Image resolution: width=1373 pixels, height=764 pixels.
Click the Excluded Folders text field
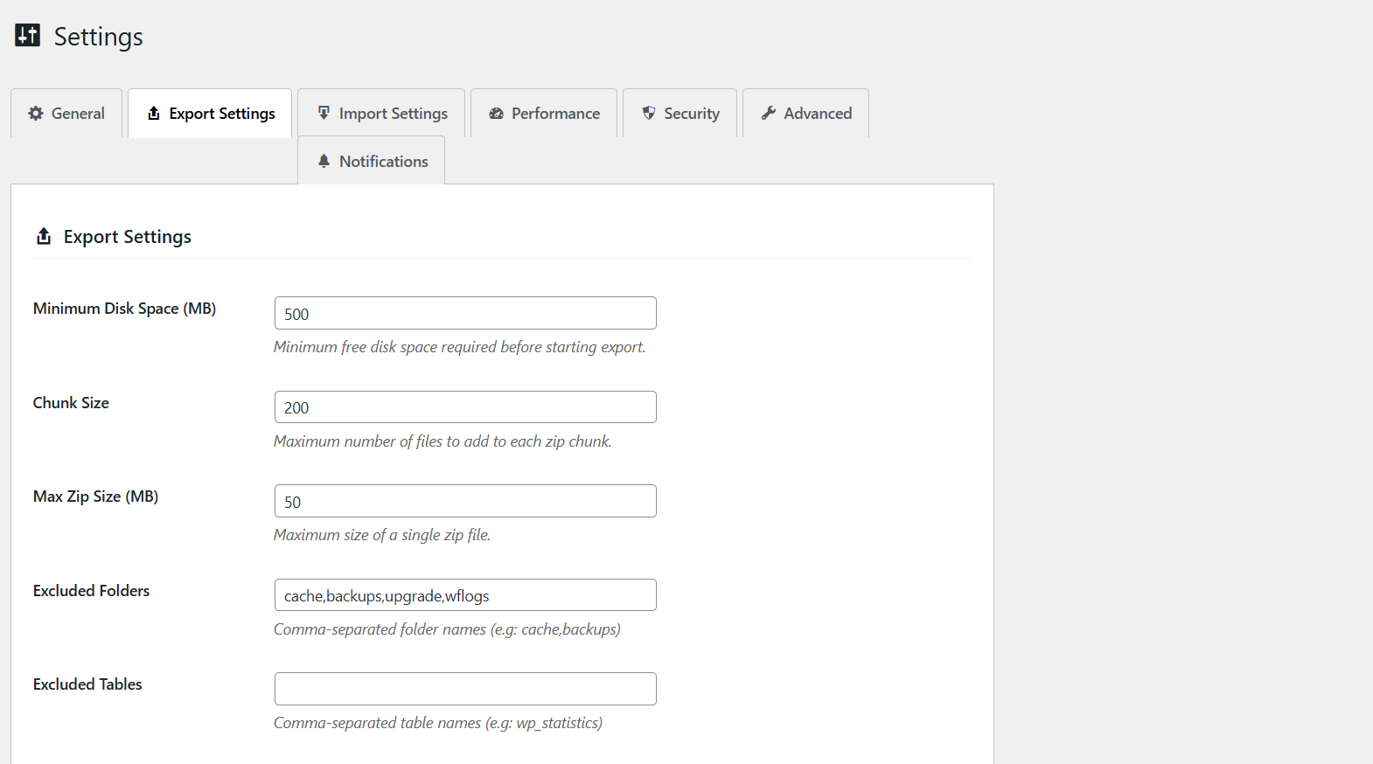pos(465,595)
